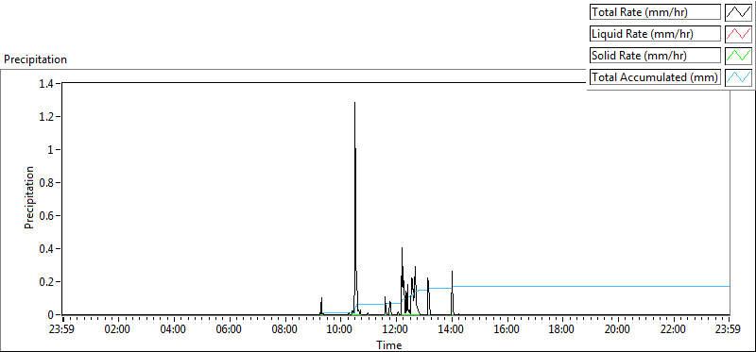756x352 pixels.
Task: Click the Total Accumulated blue line icon
Action: coord(738,77)
